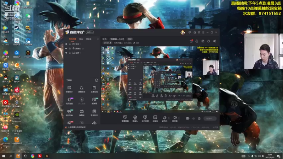Open the taskbar search magnifier
This screenshot has width=283, height=159.
click(11, 156)
